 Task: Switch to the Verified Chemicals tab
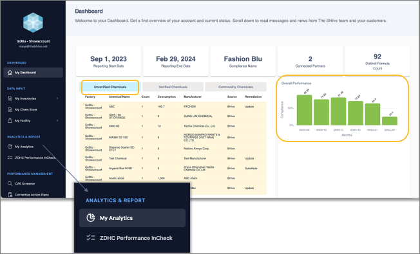(x=173, y=87)
